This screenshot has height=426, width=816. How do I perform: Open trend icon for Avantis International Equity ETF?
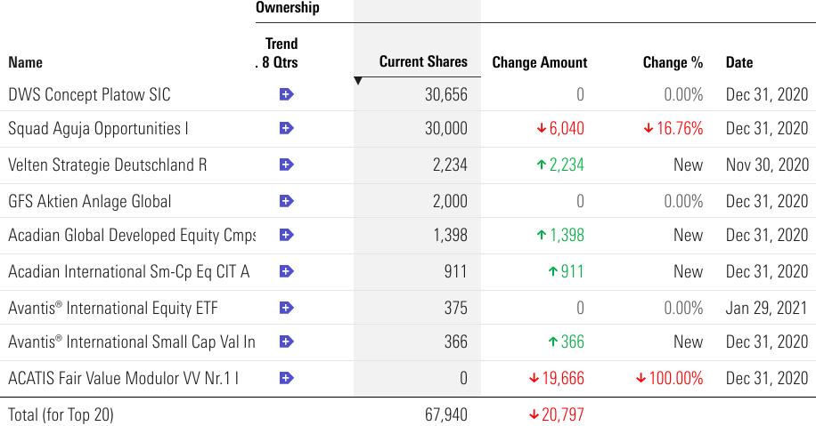[x=286, y=308]
